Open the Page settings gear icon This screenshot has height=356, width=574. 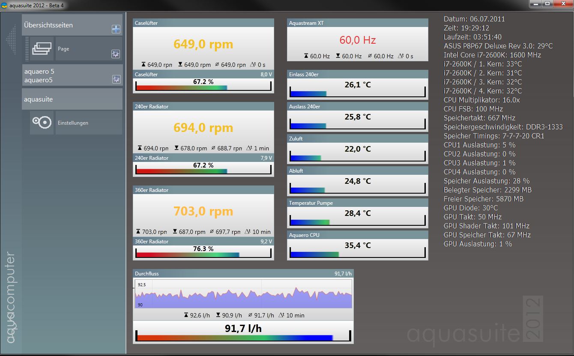click(116, 54)
